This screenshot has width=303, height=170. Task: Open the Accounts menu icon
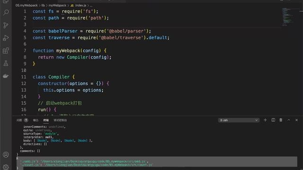tap(6, 154)
